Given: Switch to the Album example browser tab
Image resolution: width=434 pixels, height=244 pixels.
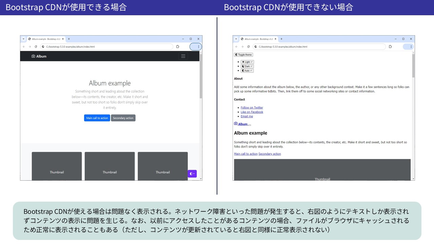Looking at the screenshot, I should pos(45,38).
